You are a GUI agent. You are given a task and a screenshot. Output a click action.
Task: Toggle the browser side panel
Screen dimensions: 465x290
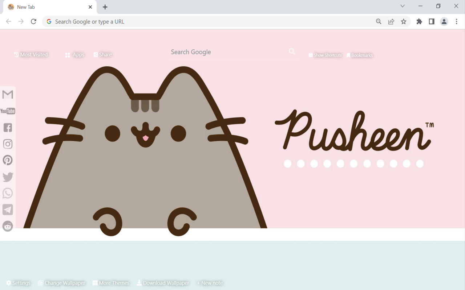[x=432, y=21]
